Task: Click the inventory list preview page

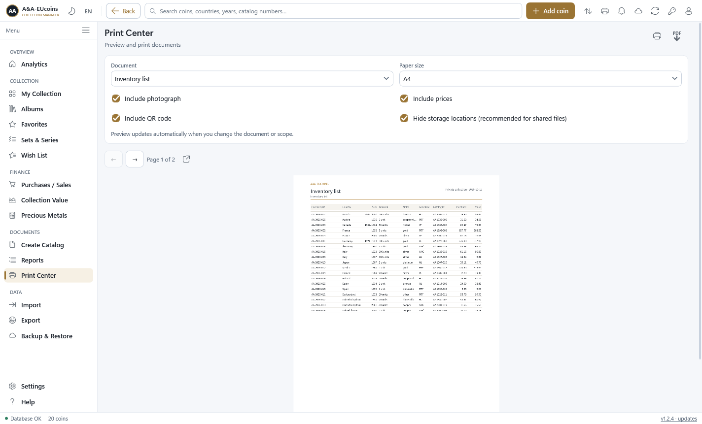Action: point(396,294)
